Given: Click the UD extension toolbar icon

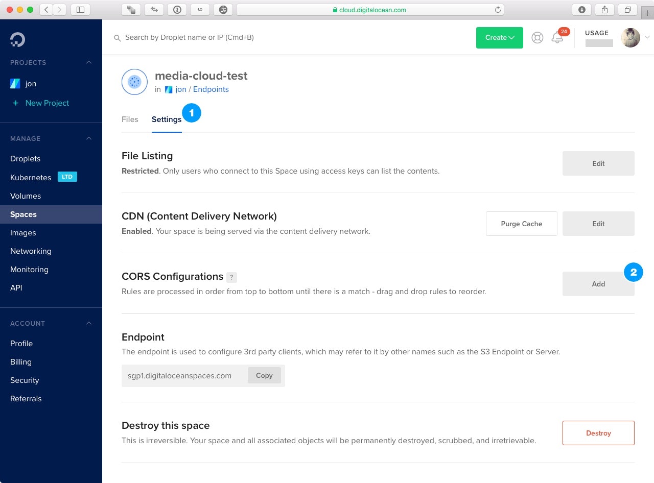Looking at the screenshot, I should point(200,9).
